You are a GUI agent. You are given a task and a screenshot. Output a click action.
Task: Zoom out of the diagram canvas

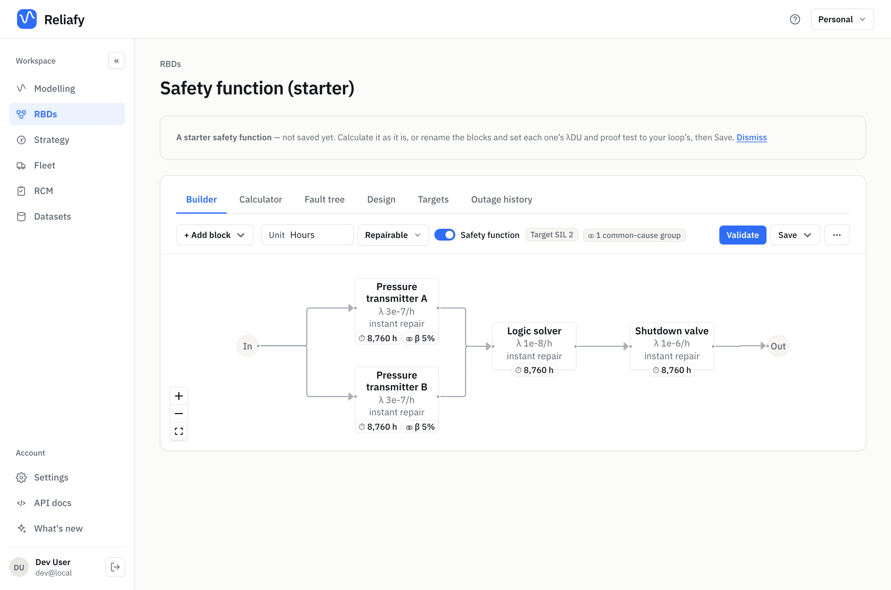(179, 414)
